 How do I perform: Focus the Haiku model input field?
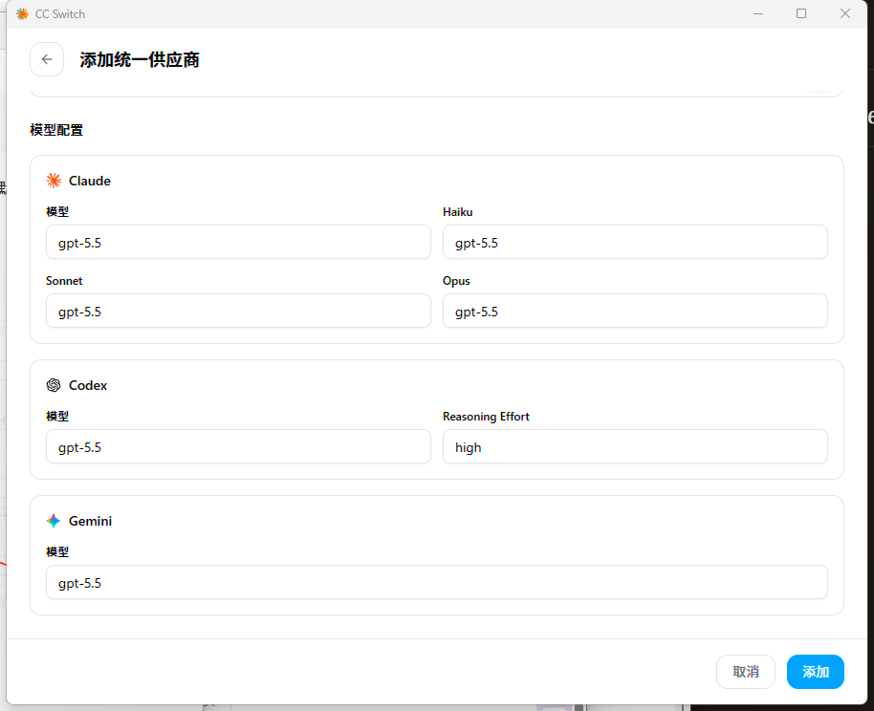pos(635,243)
